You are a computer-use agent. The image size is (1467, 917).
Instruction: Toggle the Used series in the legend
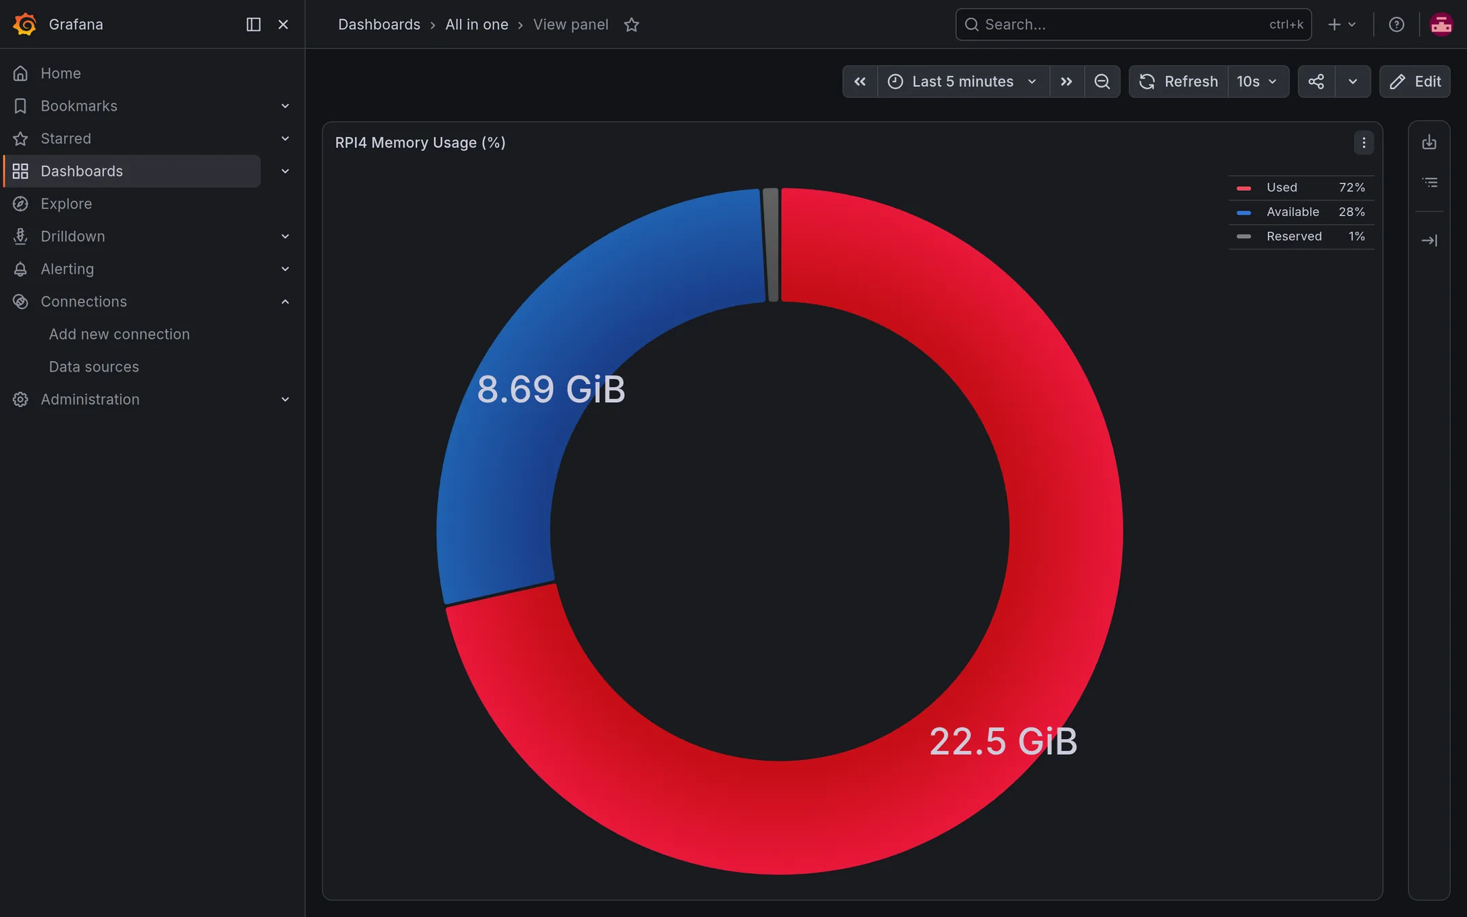1282,187
